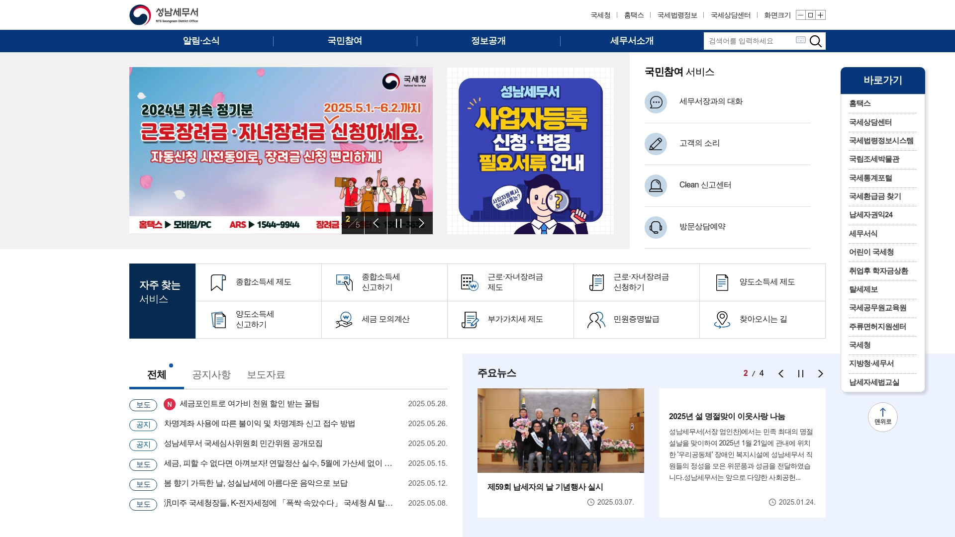Screen dimensions: 955x537
Task: Open 국세통계포털 shortcut
Action: tap(870, 178)
